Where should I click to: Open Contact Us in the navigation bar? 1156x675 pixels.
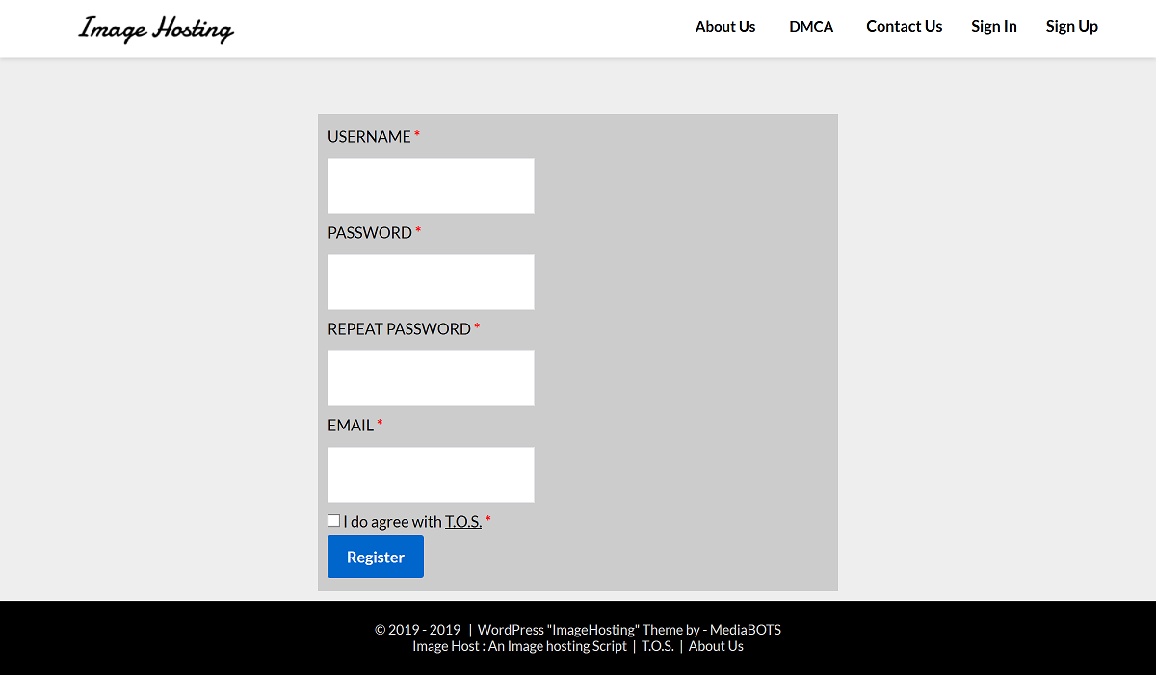point(904,27)
